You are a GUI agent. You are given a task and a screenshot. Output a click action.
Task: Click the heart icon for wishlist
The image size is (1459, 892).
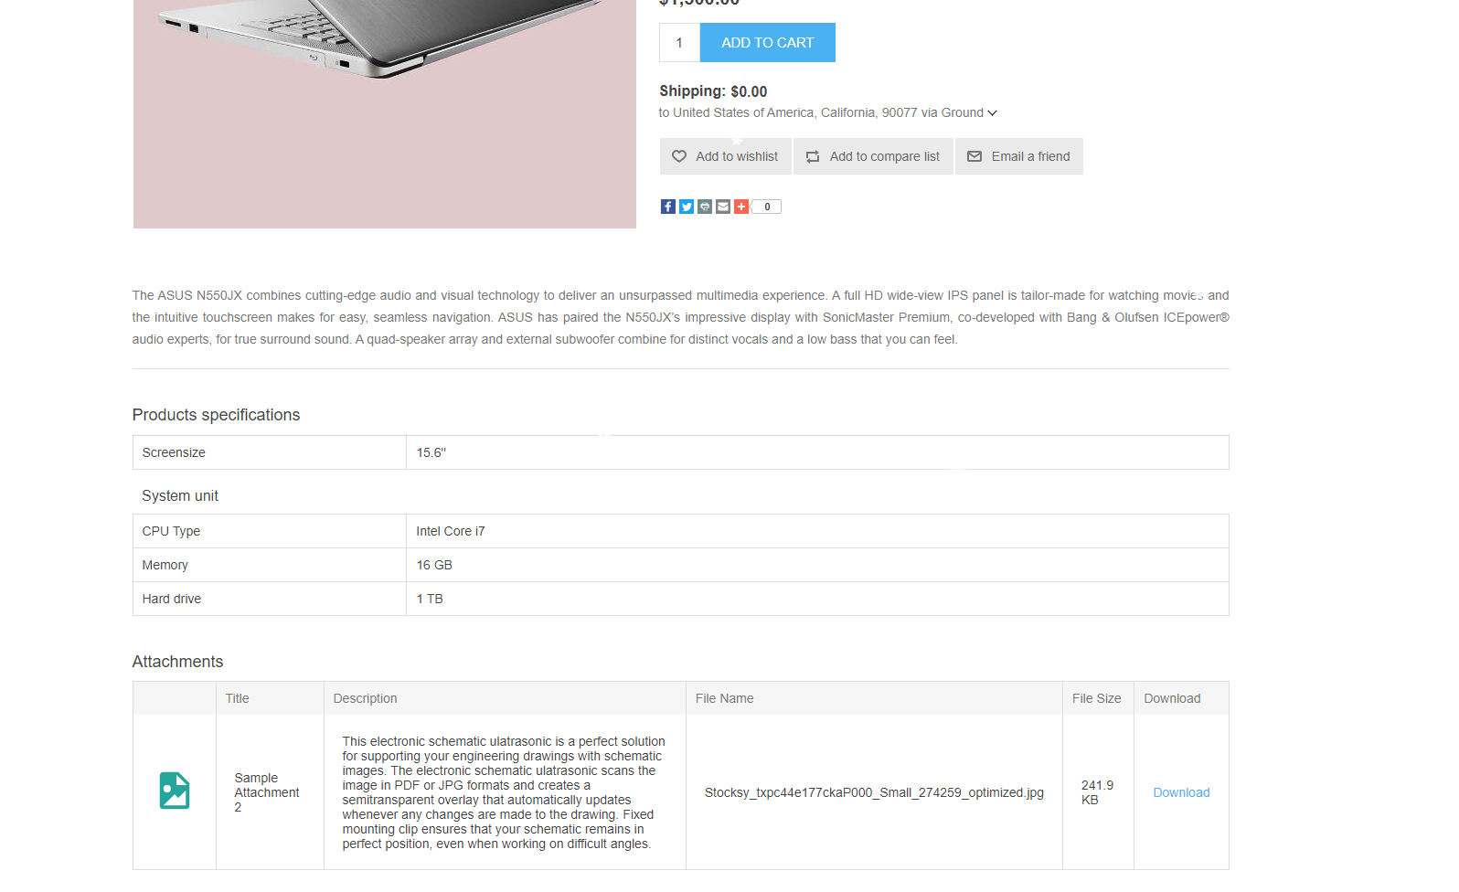(679, 156)
